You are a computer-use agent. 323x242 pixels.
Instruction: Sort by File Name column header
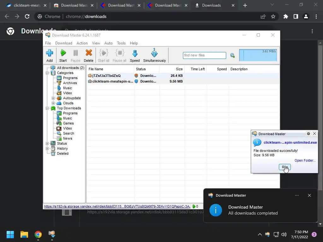[x=110, y=69]
